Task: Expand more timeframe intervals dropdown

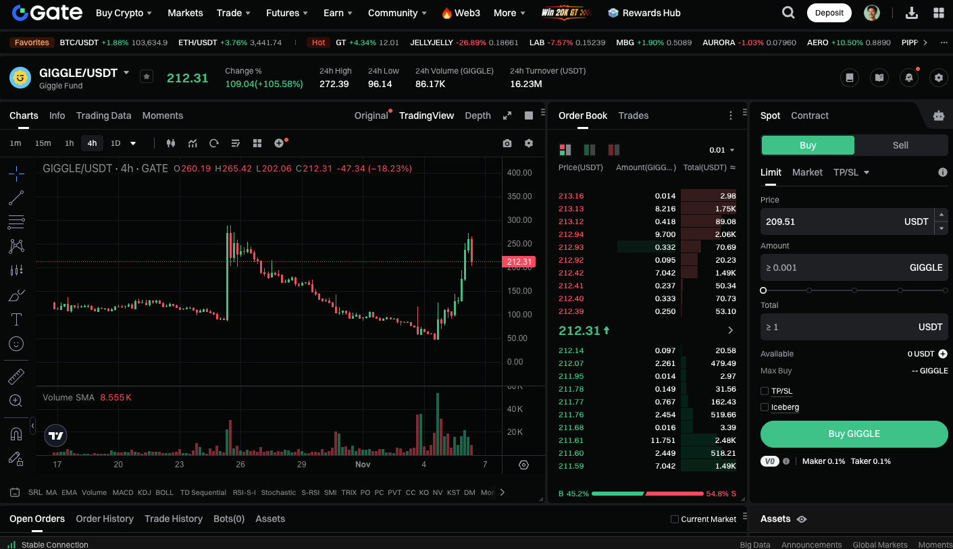Action: coord(133,143)
